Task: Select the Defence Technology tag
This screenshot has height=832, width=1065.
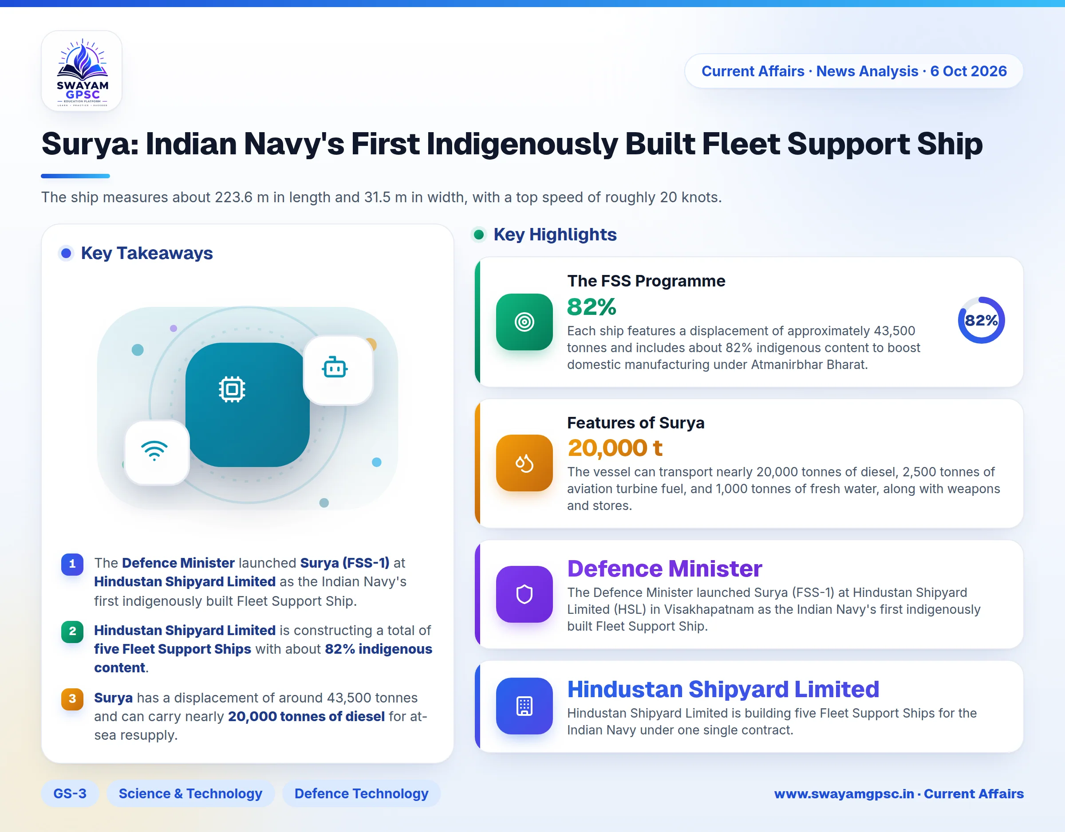Action: [361, 793]
